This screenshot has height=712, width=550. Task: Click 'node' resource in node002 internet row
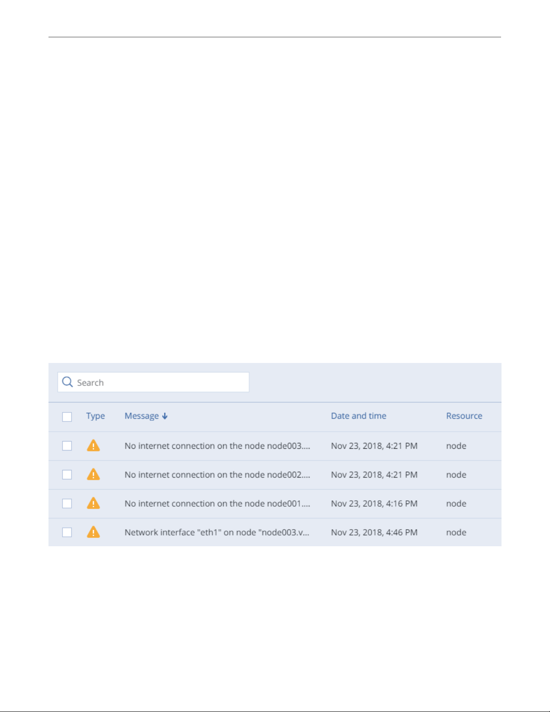click(x=456, y=475)
